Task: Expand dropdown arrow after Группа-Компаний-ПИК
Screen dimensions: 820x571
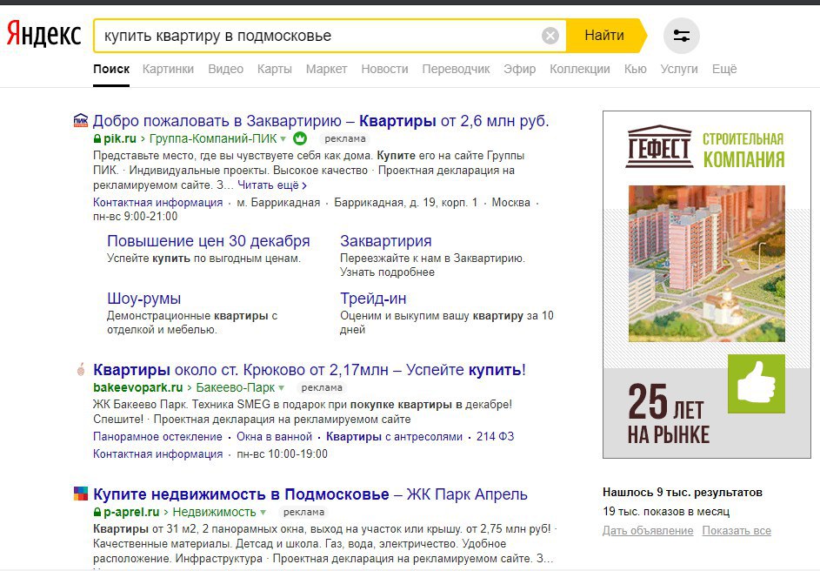Action: [x=283, y=139]
